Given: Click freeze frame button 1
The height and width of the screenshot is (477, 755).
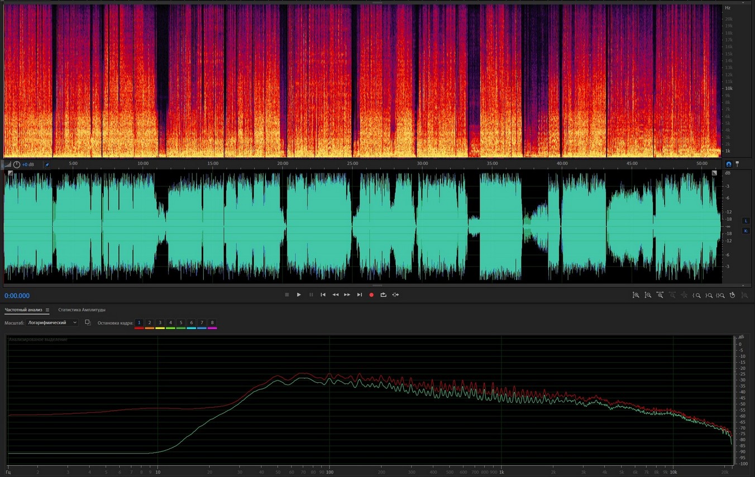Looking at the screenshot, I should point(139,322).
